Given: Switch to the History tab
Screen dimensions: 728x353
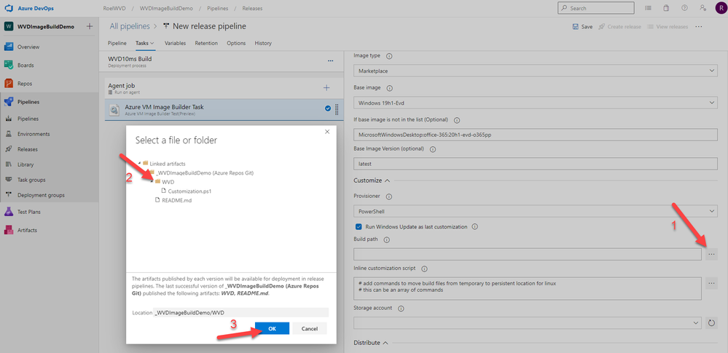Looking at the screenshot, I should tap(263, 43).
